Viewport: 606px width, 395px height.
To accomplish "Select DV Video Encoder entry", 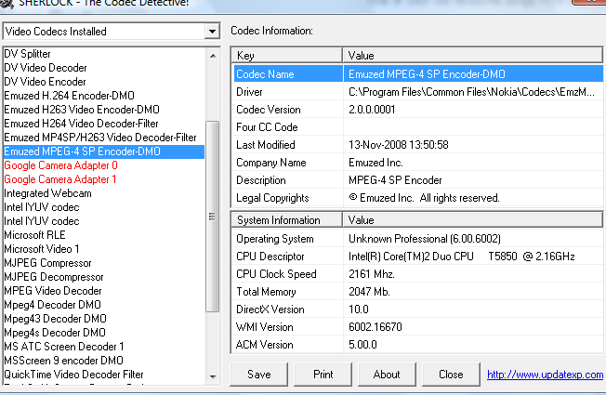I will (x=104, y=82).
